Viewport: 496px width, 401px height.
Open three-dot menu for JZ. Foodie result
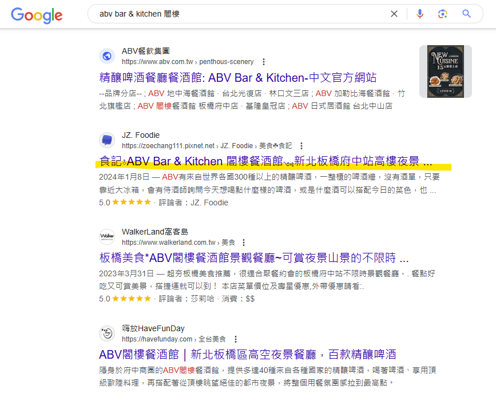coord(301,146)
